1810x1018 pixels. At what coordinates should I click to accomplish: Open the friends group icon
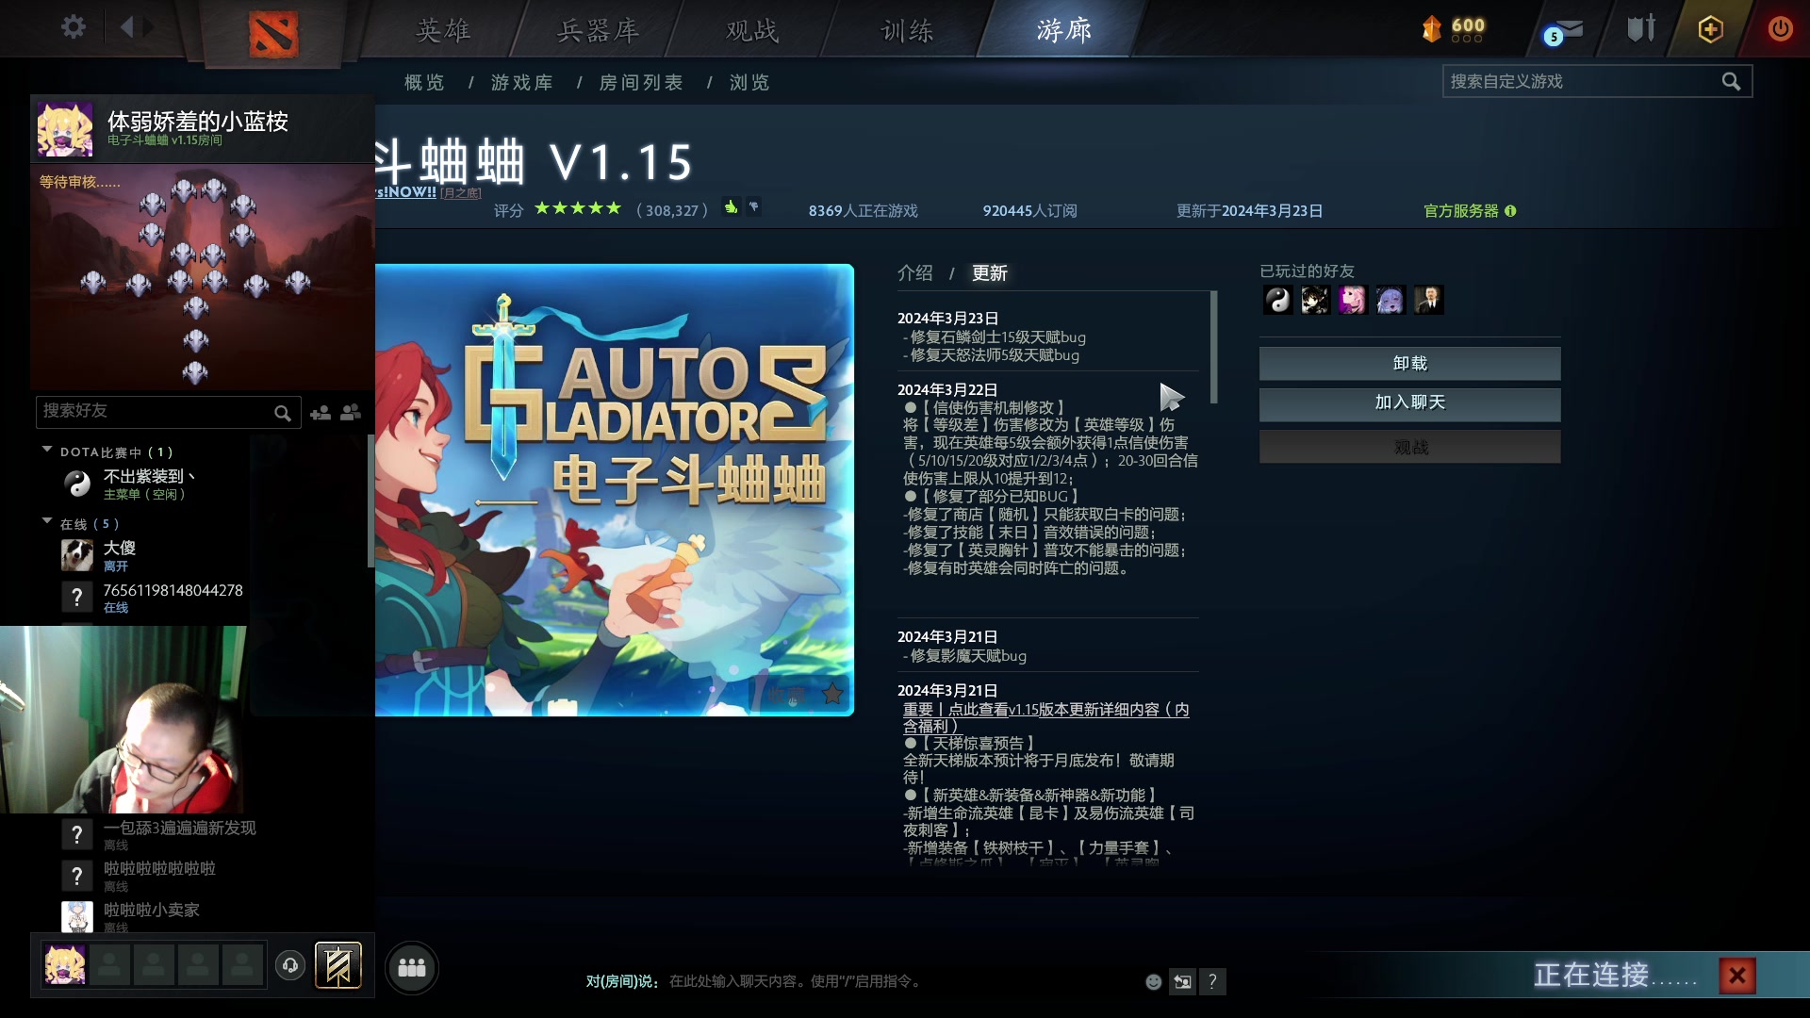(x=351, y=412)
